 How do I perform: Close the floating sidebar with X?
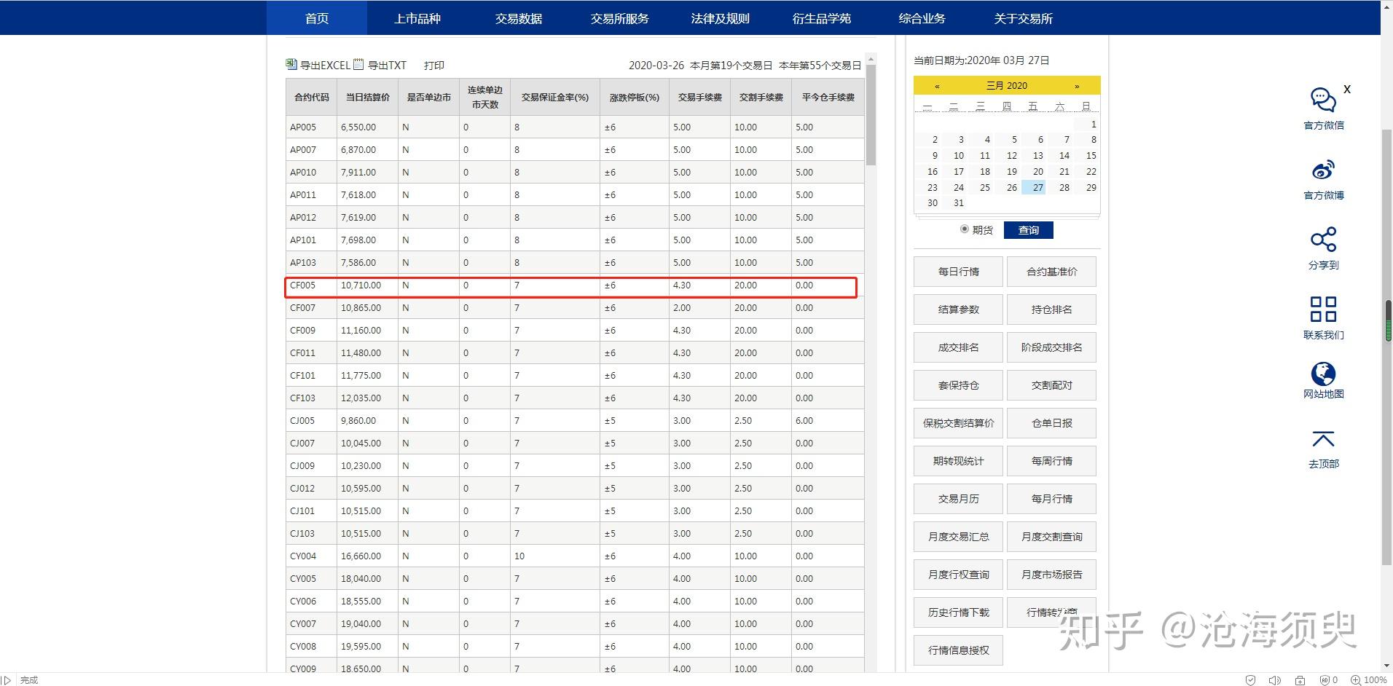1347,89
